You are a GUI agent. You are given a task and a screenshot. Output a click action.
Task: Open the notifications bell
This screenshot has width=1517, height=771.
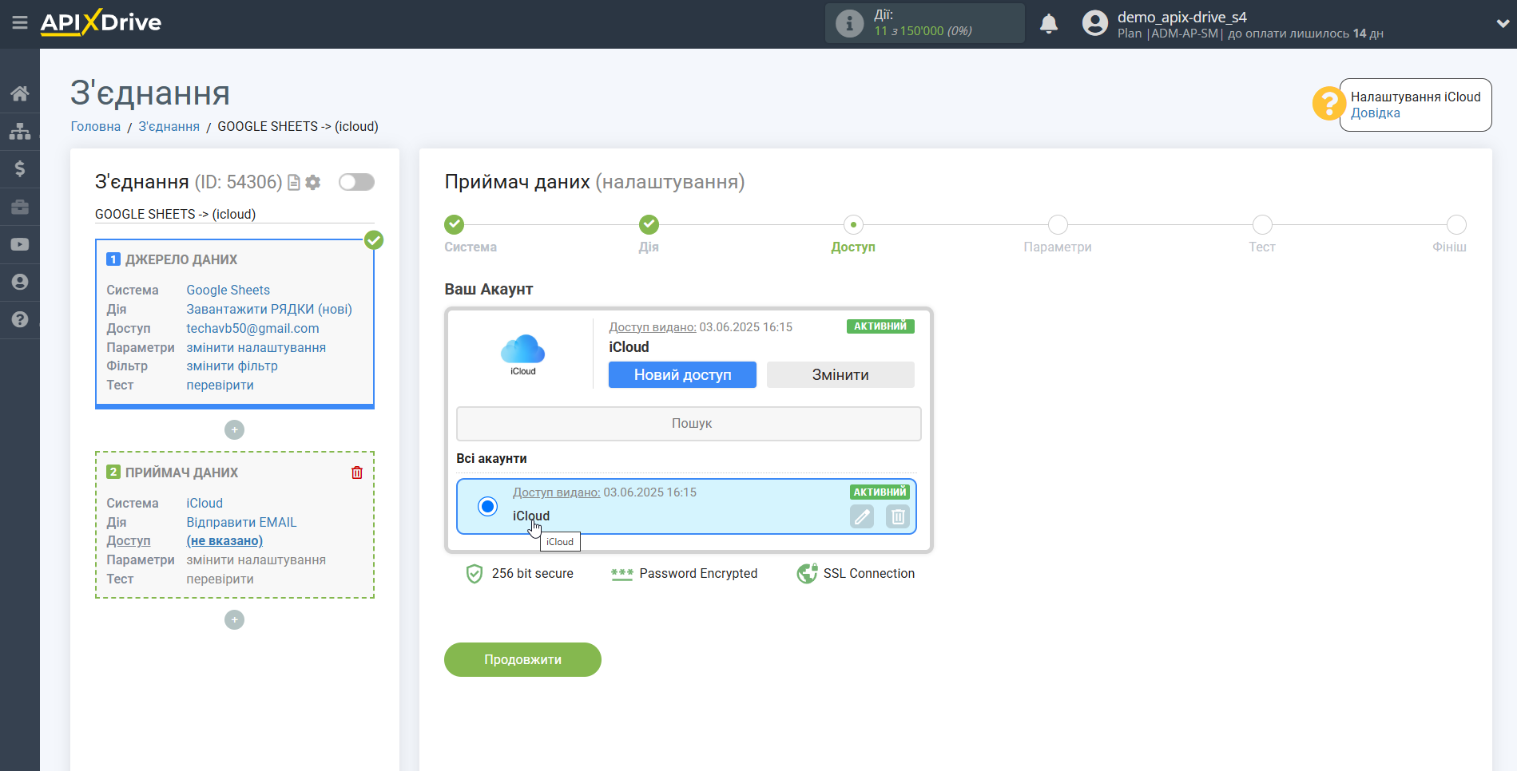tap(1049, 23)
